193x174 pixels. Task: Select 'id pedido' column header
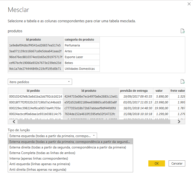35,91
